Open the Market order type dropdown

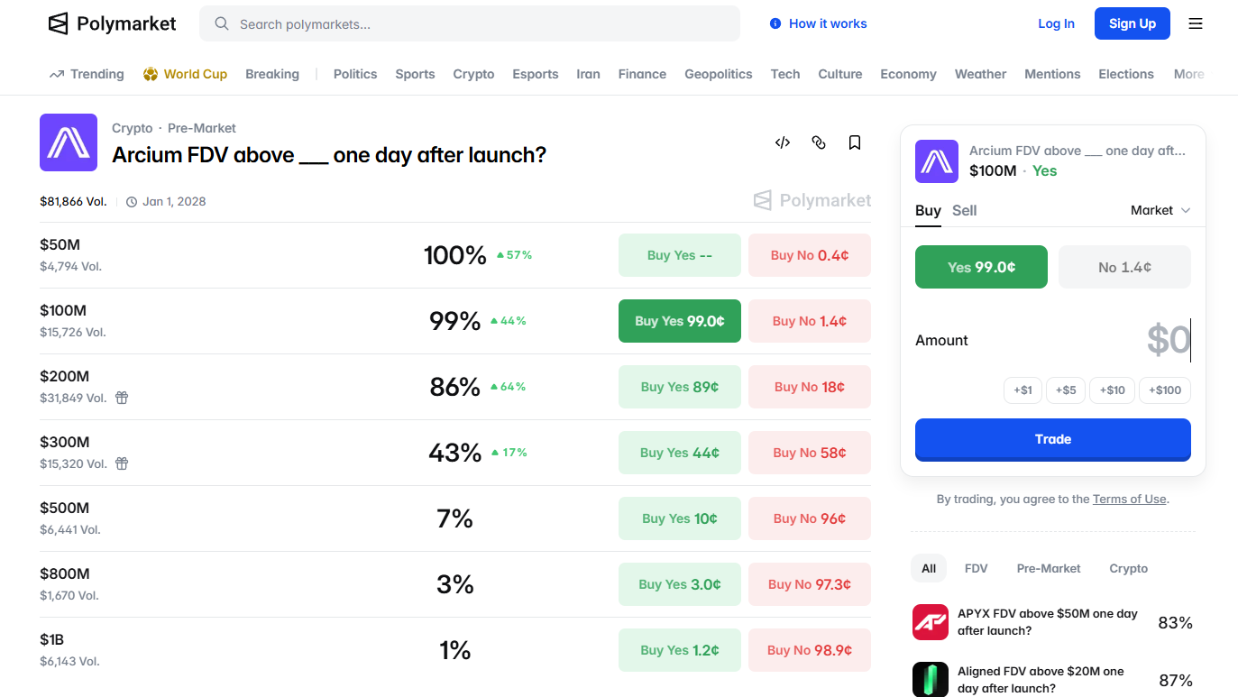(1160, 210)
